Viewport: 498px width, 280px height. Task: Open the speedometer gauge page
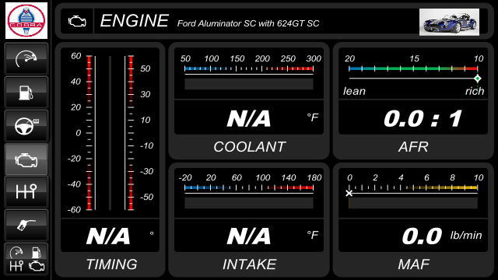26,59
